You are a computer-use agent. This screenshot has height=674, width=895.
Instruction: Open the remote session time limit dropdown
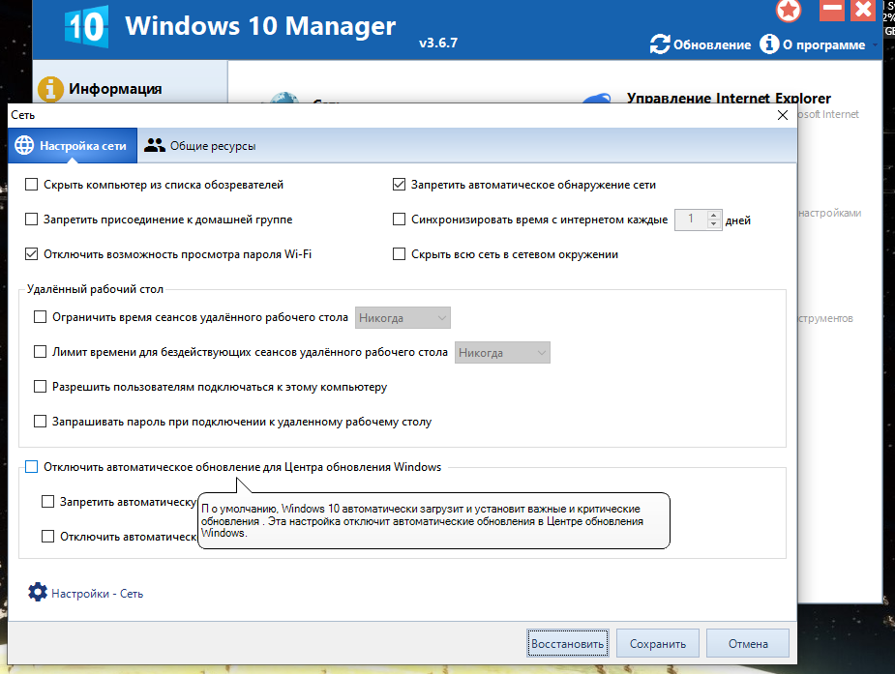403,317
